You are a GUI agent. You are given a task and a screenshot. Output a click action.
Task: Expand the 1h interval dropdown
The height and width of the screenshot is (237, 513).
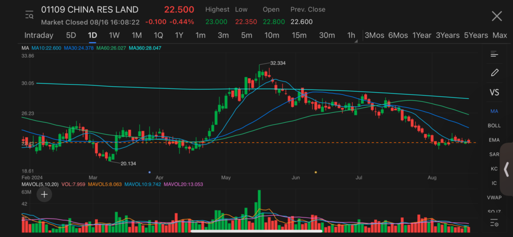[352, 36]
